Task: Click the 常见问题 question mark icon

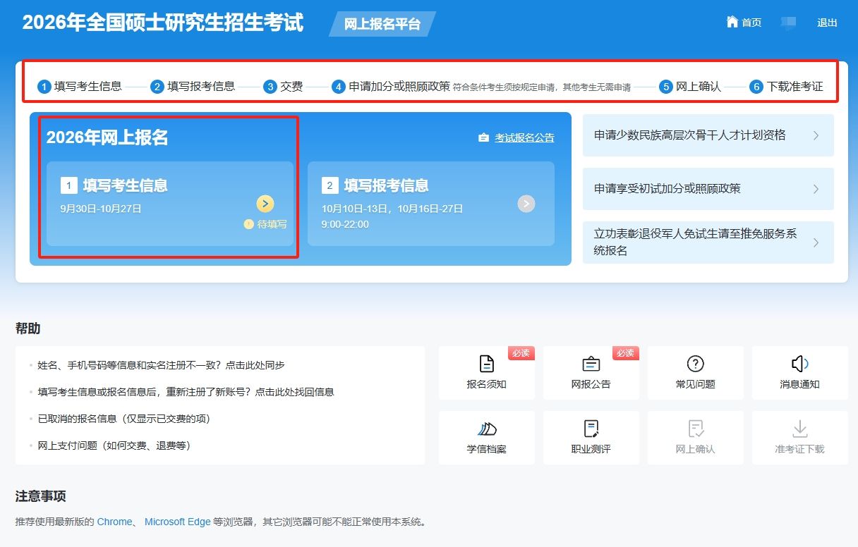Action: 695,364
